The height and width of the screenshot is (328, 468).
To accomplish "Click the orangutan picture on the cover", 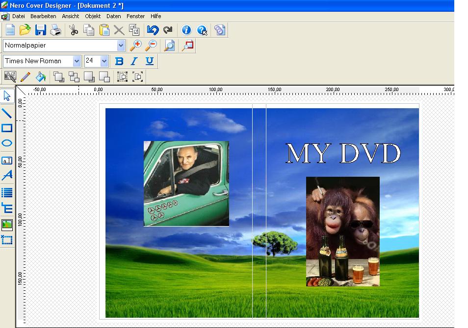I will click(342, 231).
